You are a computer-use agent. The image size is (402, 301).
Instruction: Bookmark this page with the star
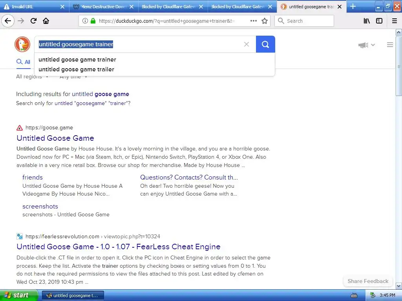(x=265, y=21)
